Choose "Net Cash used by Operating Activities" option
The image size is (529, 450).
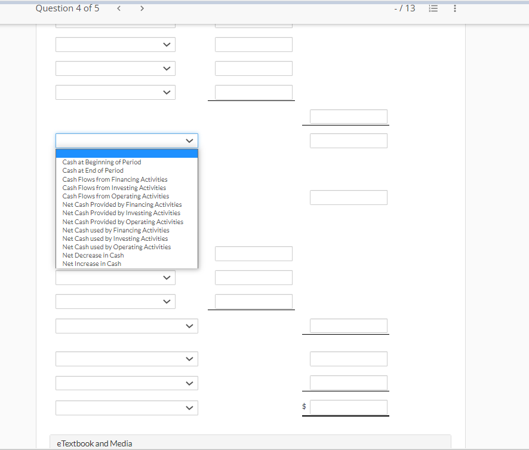(116, 247)
